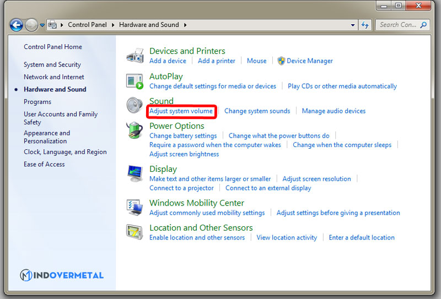Click the Control Panel icon in address bar
The width and height of the screenshot is (441, 299).
tap(52, 25)
